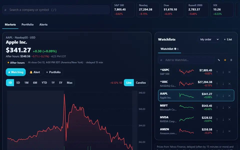The image size is (240, 150).
Task: Move ^IXIC row down in watchlist
Action: tap(223, 84)
